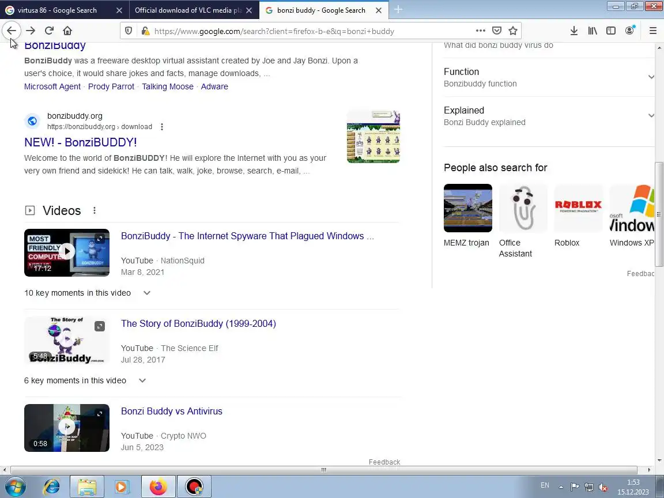
Task: Play the NationSquid 17:12 video thumbnail
Action: 67,253
